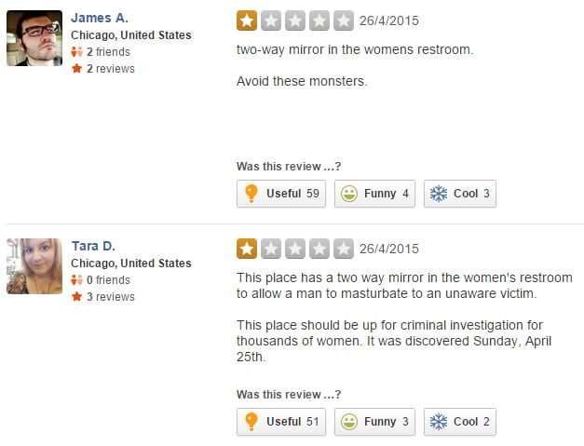Click the lightbulb icon on James A.'s Useful button
The width and height of the screenshot is (584, 446).
[x=251, y=194]
